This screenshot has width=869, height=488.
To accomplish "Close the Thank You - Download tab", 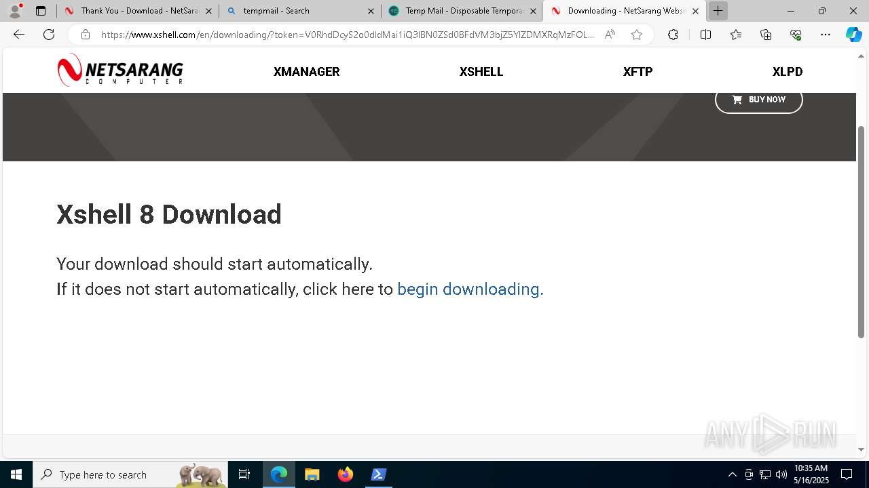I will pyautogui.click(x=208, y=11).
